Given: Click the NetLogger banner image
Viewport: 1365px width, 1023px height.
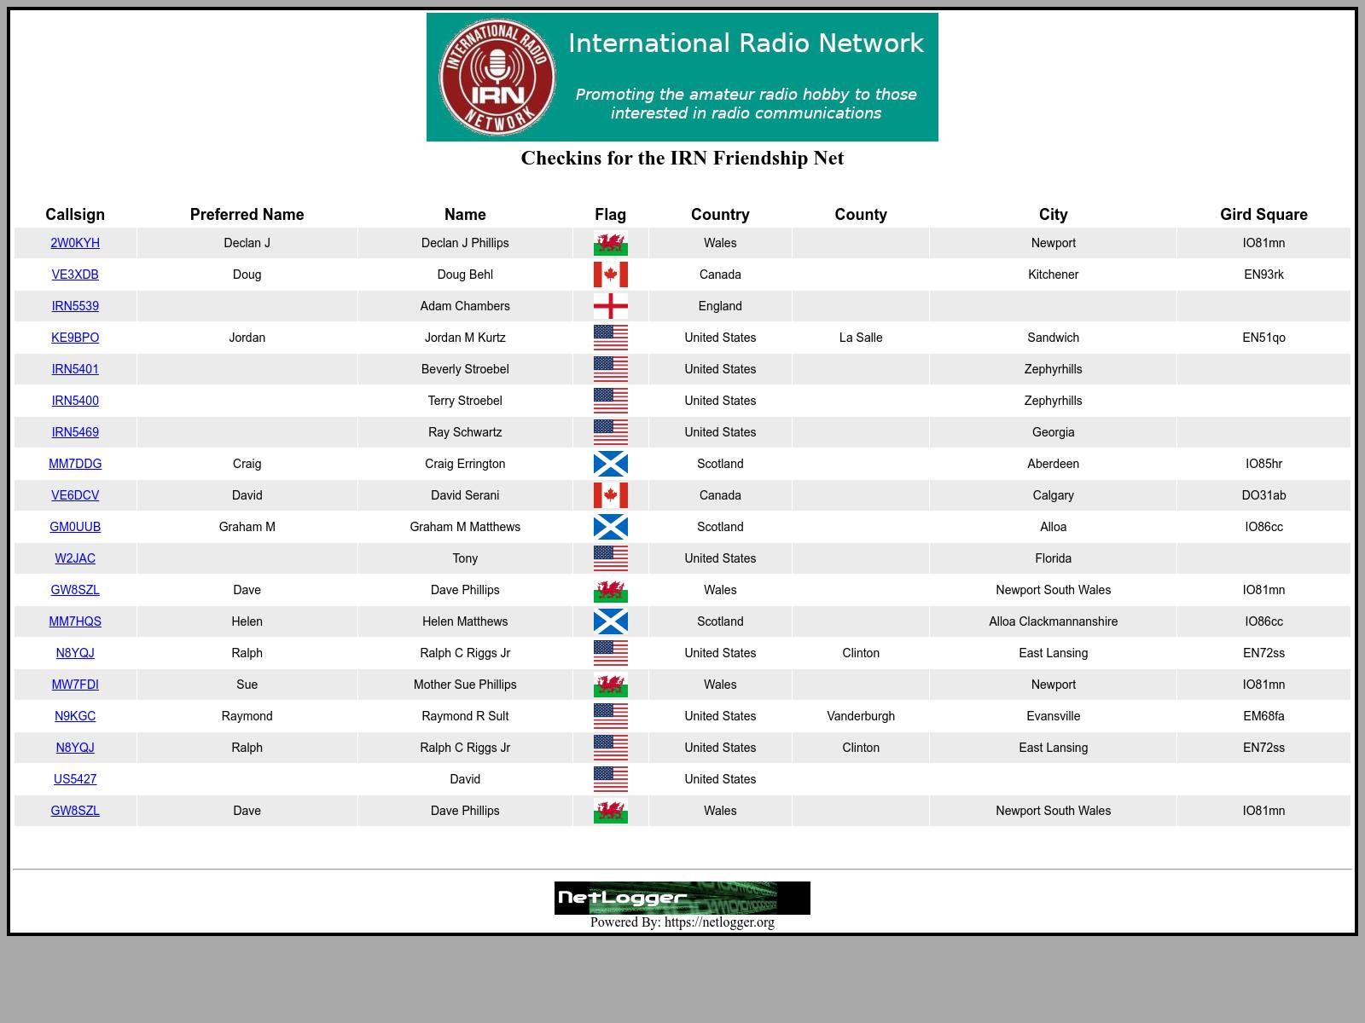Looking at the screenshot, I should 682,898.
